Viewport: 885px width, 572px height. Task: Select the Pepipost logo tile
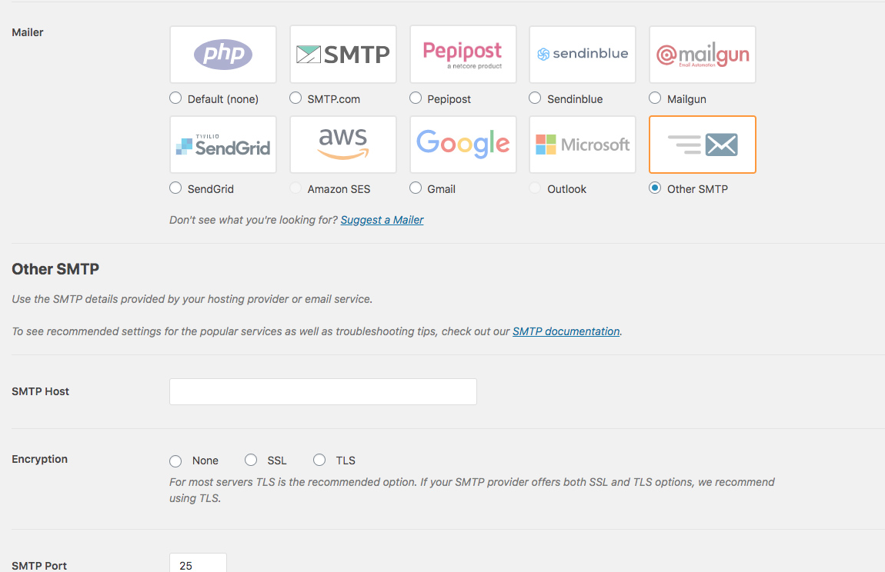click(x=463, y=55)
